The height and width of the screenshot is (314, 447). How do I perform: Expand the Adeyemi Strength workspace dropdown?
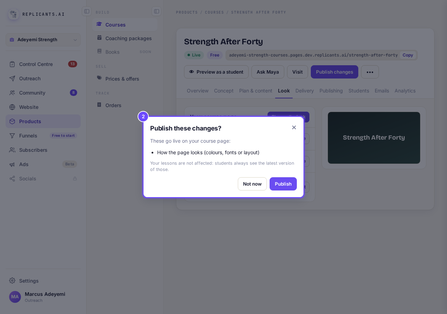[x=43, y=40]
